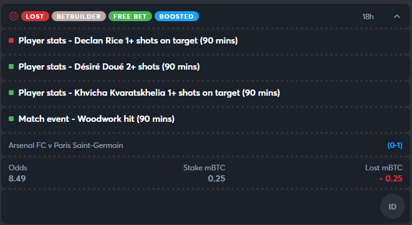Click the red LOST status badge
Viewport: 412px width, 225px height.
35,16
